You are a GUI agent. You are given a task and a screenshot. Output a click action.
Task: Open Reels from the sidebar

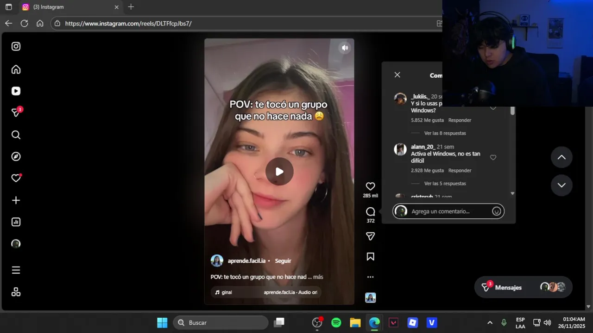(x=16, y=91)
